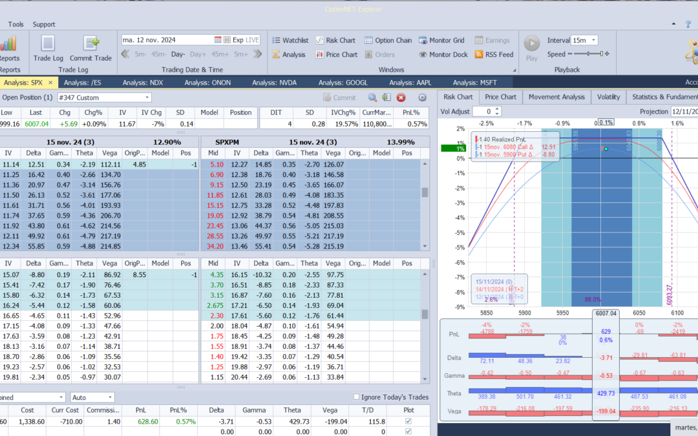The height and width of the screenshot is (436, 698).
Task: Open the Interval 15m dropdown
Action: pyautogui.click(x=593, y=40)
